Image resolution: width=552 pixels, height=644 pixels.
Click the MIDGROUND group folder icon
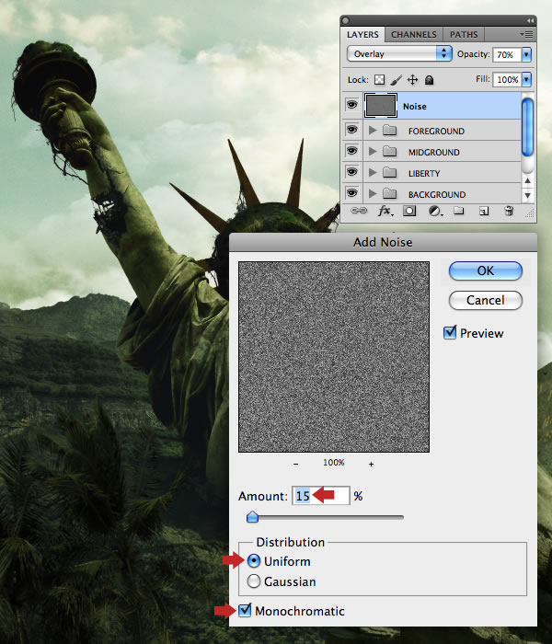(389, 152)
